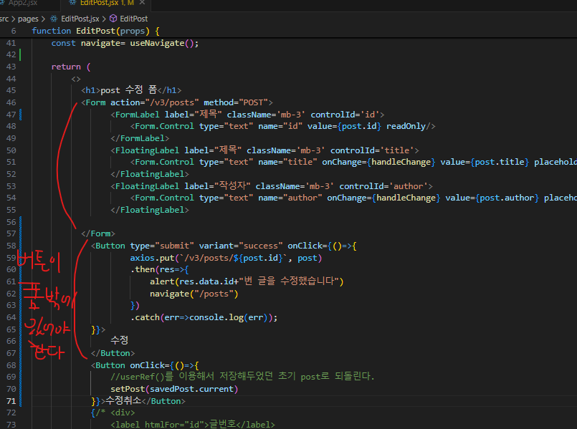The image size is (577, 429).
Task: Switch to the App2.jsx tab
Action: click(23, 3)
